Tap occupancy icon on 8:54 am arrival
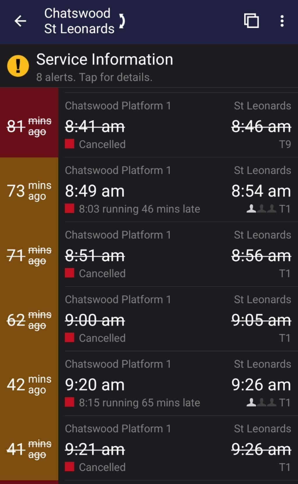298x484 pixels. coord(261,209)
